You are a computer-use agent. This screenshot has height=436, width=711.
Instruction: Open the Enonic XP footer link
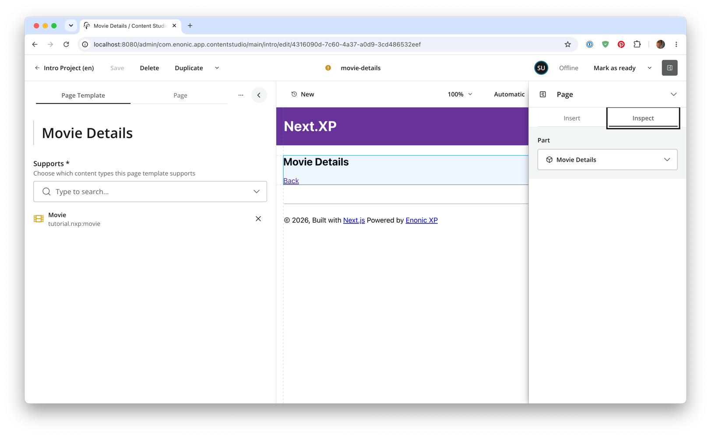[422, 220]
